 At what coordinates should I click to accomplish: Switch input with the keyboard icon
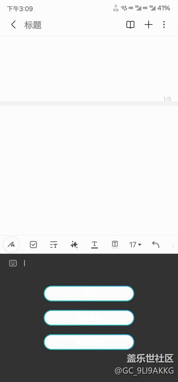click(x=13, y=263)
